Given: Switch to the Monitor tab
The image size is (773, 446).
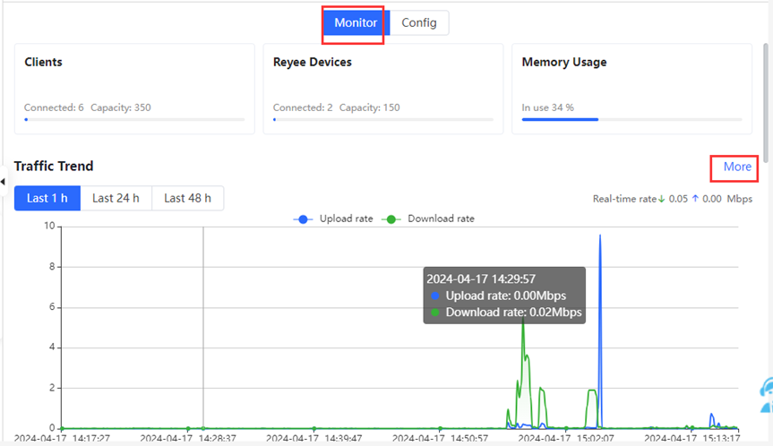Looking at the screenshot, I should (x=356, y=22).
